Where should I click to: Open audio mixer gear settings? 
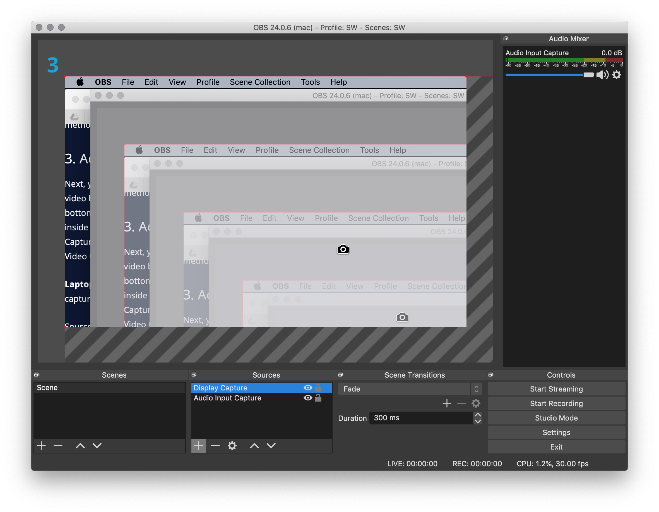pyautogui.click(x=617, y=75)
